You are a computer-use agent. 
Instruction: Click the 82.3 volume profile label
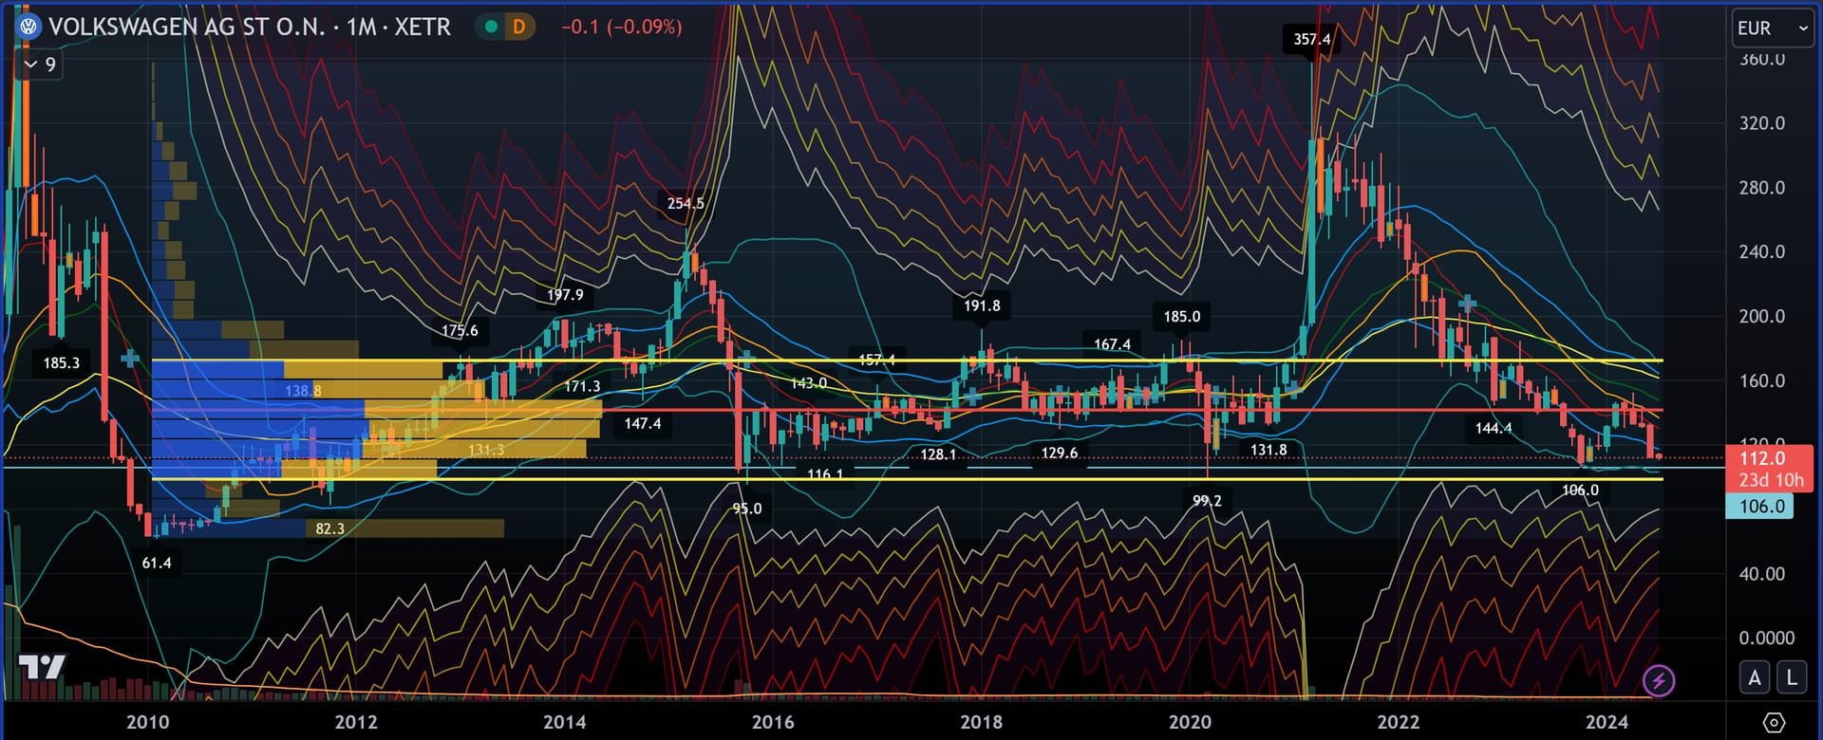pyautogui.click(x=329, y=528)
